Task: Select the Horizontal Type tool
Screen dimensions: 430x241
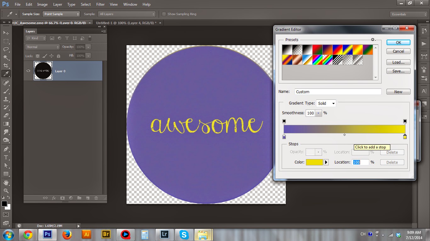Action: (x=6, y=157)
